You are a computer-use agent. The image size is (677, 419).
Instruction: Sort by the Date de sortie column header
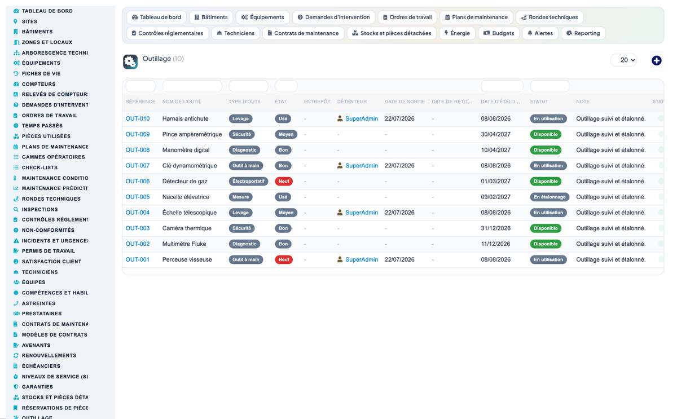405,102
